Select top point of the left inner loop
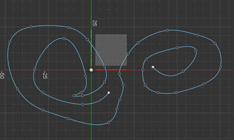The width and height of the screenshot is (234, 140). click(x=64, y=38)
